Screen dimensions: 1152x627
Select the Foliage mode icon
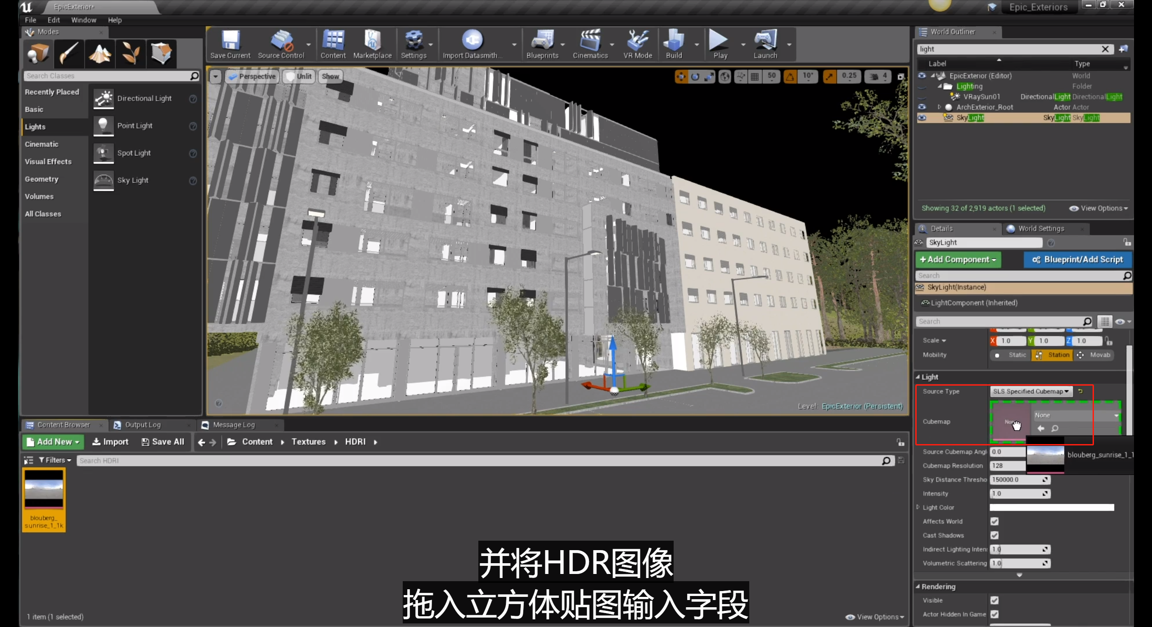point(130,53)
